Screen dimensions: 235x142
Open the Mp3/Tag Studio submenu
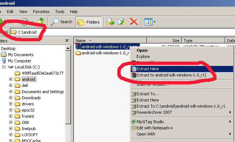coord(182,122)
